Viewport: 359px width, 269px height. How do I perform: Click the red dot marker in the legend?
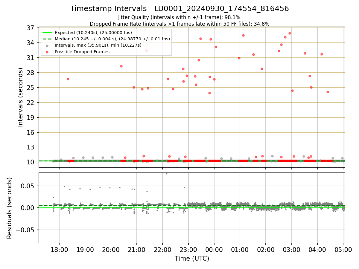(x=47, y=52)
